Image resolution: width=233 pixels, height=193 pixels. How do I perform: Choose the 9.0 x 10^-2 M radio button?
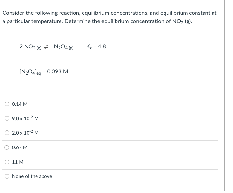click(7, 118)
